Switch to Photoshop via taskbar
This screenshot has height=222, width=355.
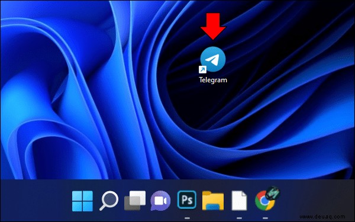point(187,200)
